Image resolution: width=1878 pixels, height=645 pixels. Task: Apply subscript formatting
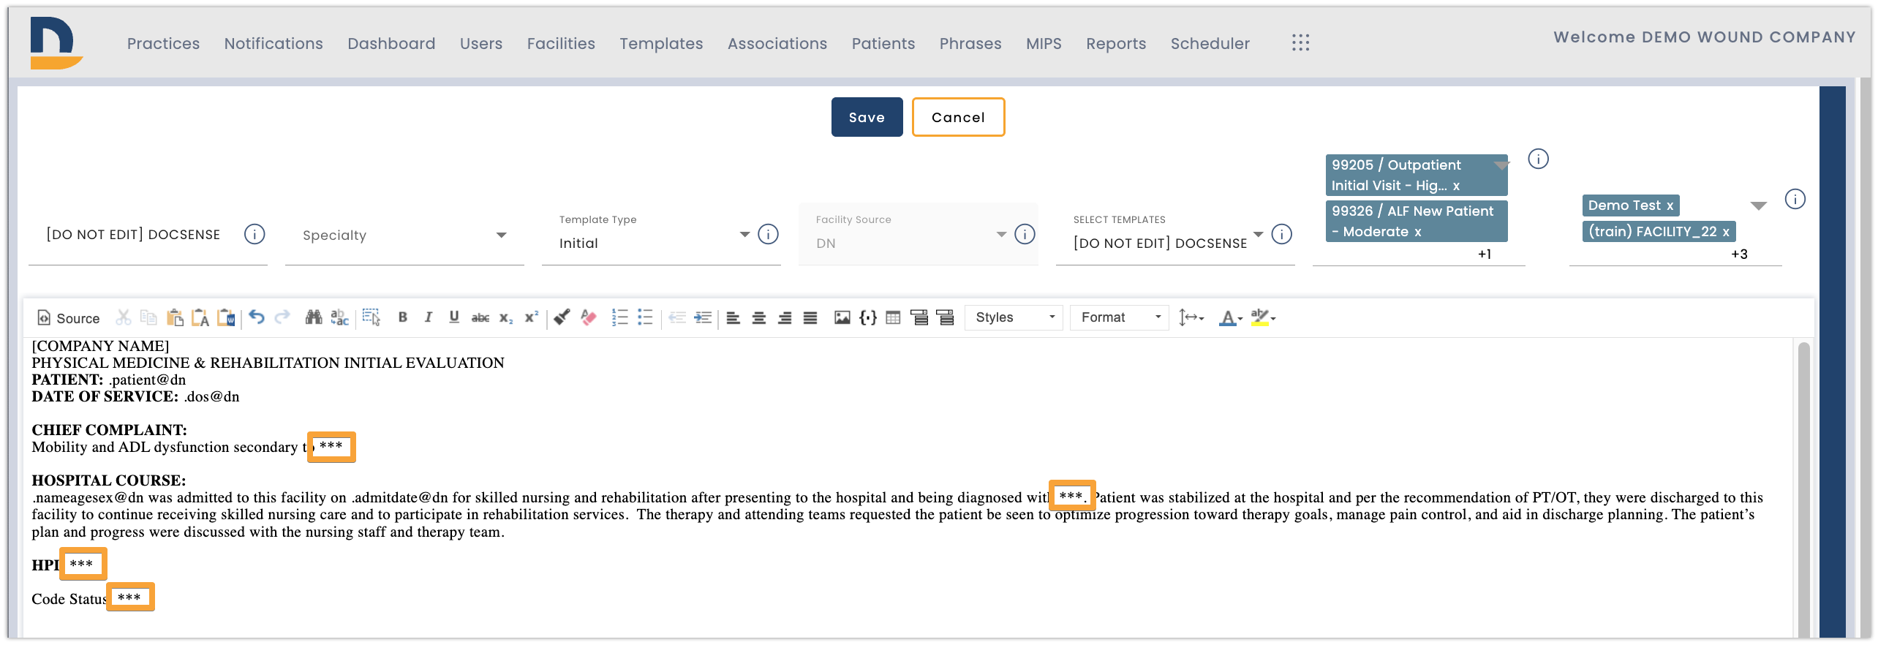(x=506, y=317)
